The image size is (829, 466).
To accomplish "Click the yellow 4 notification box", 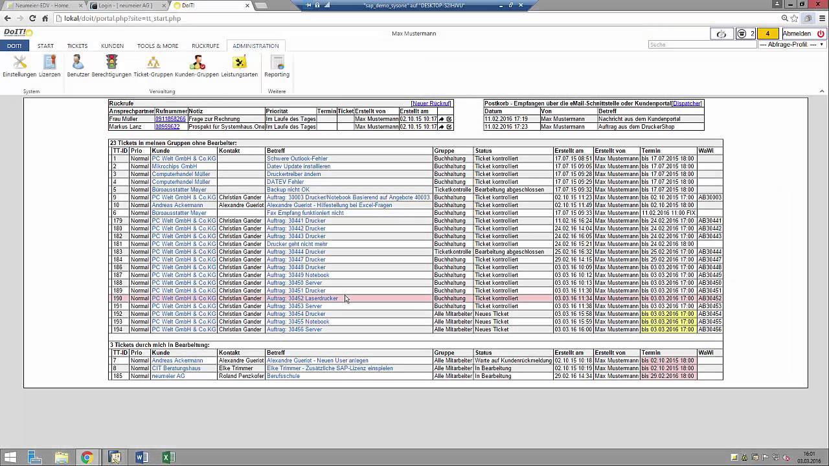I will [x=767, y=34].
